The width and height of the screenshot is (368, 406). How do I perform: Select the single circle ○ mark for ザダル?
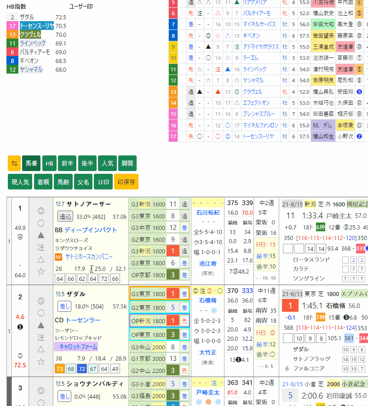point(41,313)
